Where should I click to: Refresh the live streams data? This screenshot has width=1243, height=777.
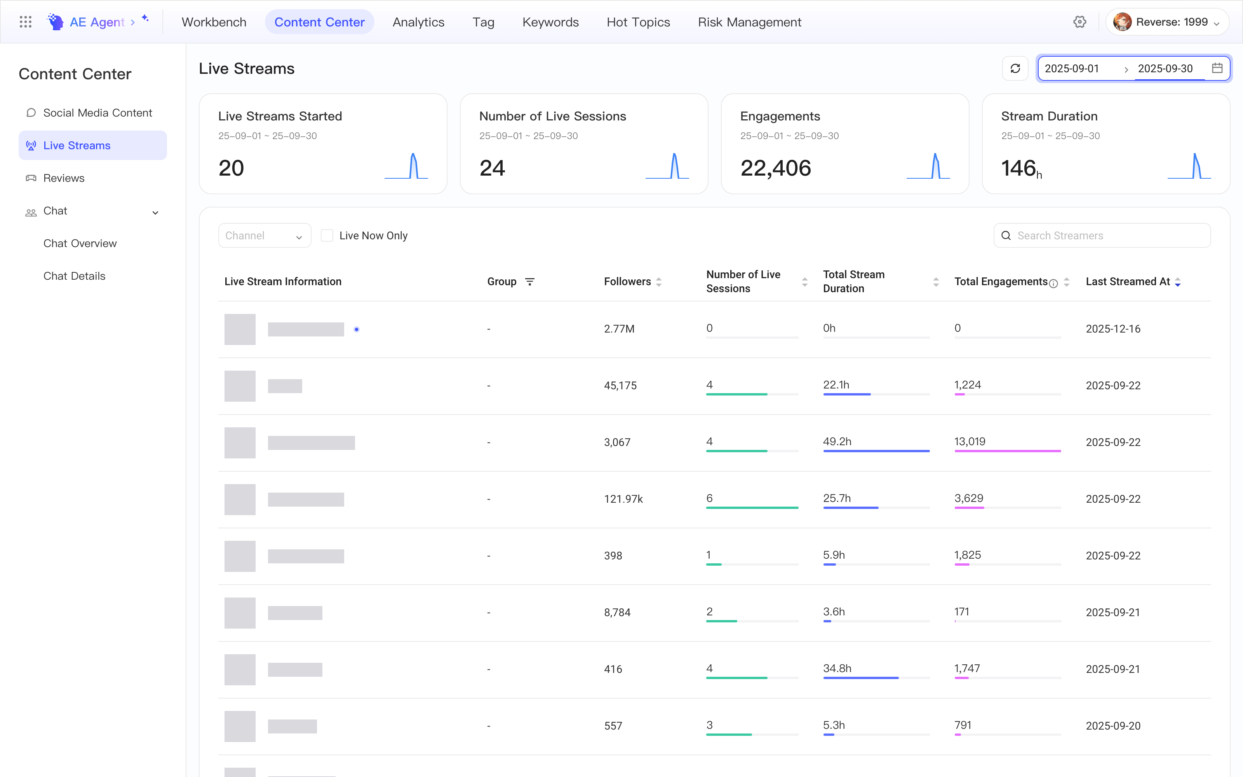coord(1015,68)
